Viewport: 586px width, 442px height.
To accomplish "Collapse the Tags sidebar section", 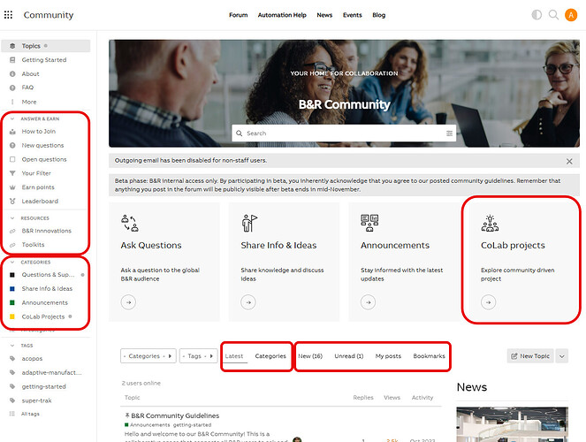I will pyautogui.click(x=12, y=346).
